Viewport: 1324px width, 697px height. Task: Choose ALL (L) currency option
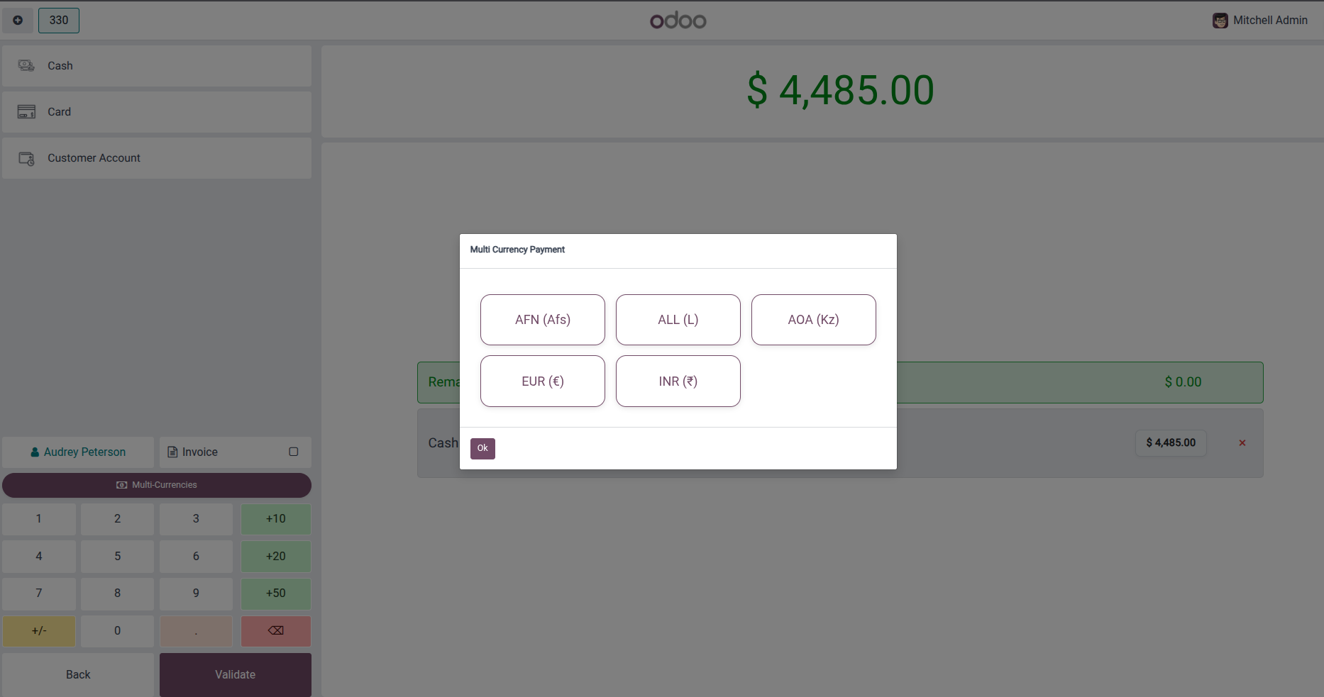click(x=678, y=320)
